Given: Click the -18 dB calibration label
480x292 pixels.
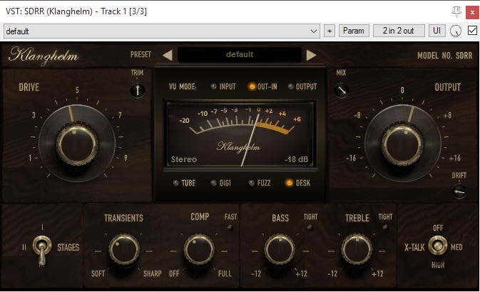Looking at the screenshot, I should point(296,159).
